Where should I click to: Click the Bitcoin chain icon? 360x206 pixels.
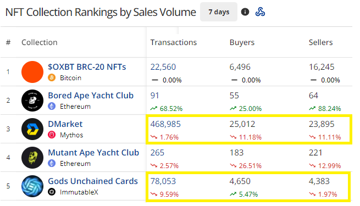pyautogui.click(x=52, y=78)
